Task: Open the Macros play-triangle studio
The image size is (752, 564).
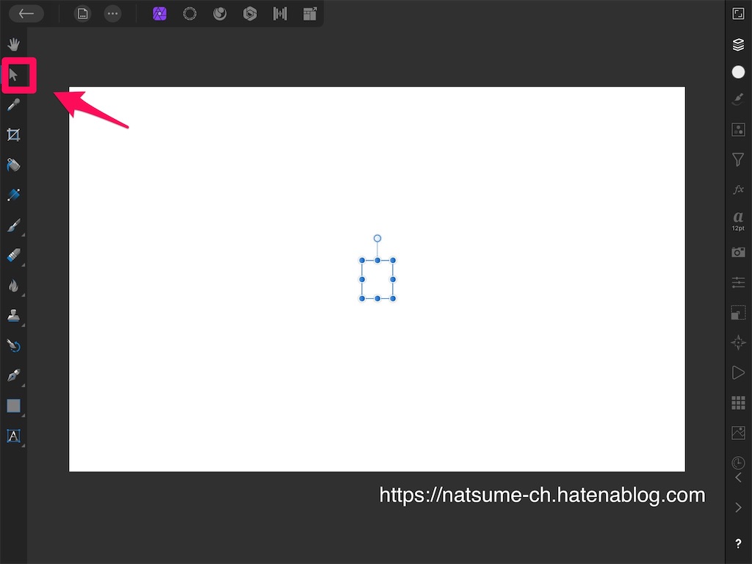Action: pos(738,372)
